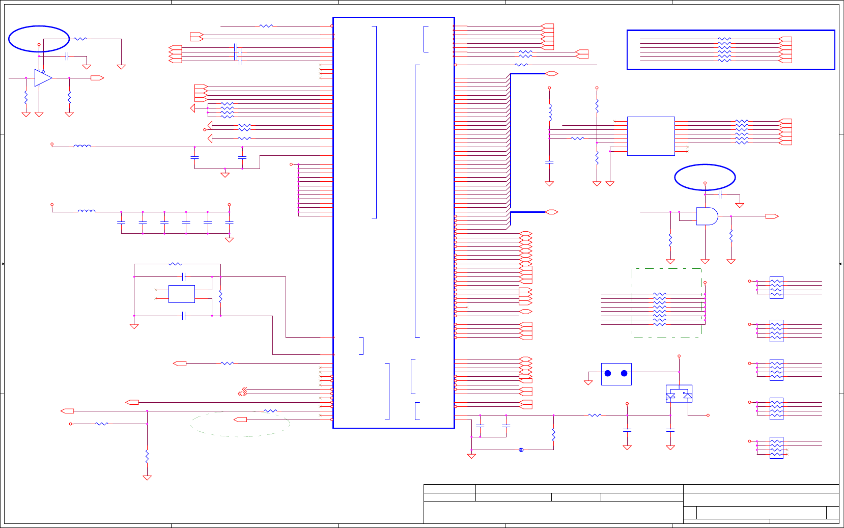
Task: Select the triangular buffer amplifier symbol
Action: pyautogui.click(x=43, y=78)
